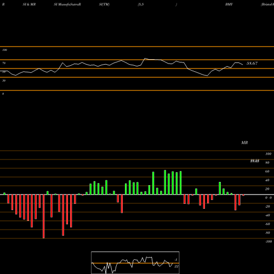The height and width of the screenshot is (274, 274).
Task: Click the RSI line peak near 70
Action: point(145,59)
